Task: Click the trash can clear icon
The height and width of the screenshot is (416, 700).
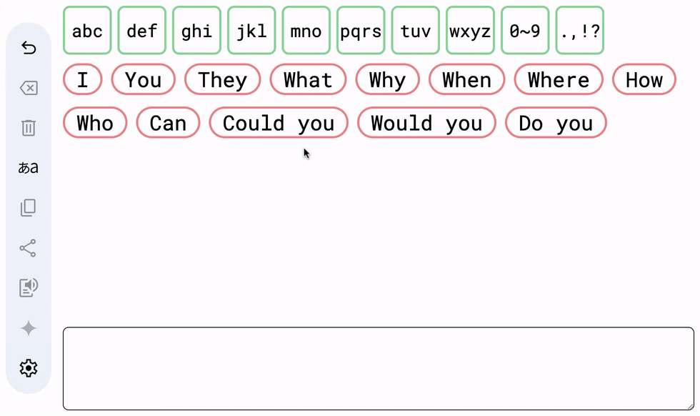Action: (29, 128)
